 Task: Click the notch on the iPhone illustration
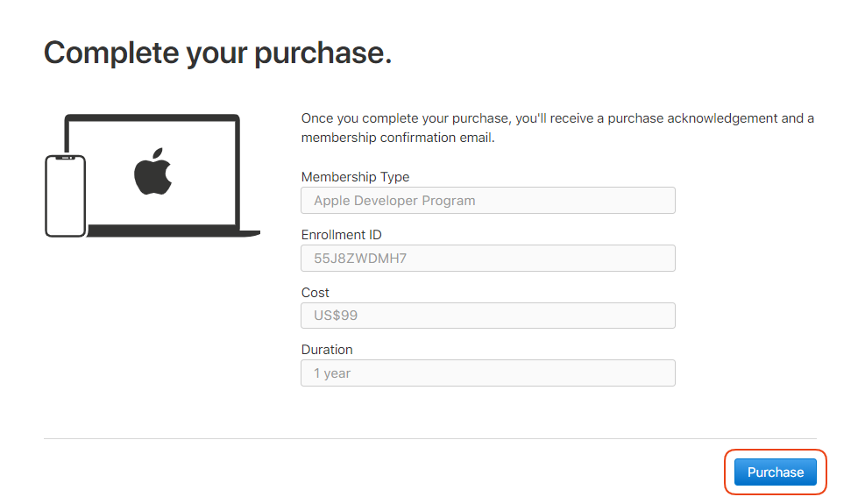tap(65, 159)
